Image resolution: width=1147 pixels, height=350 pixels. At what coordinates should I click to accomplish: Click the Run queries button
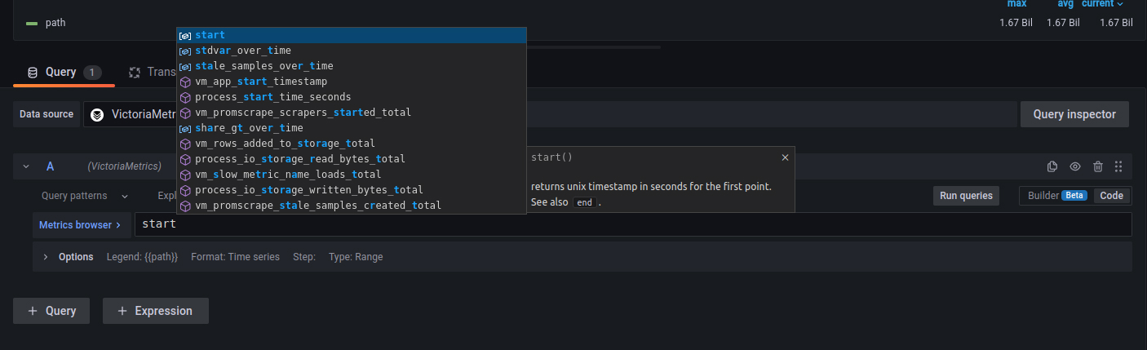966,196
